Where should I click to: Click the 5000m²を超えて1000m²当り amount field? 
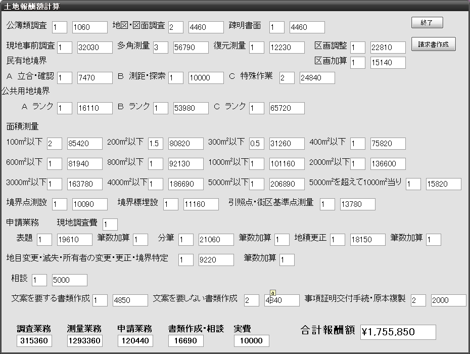(443, 184)
